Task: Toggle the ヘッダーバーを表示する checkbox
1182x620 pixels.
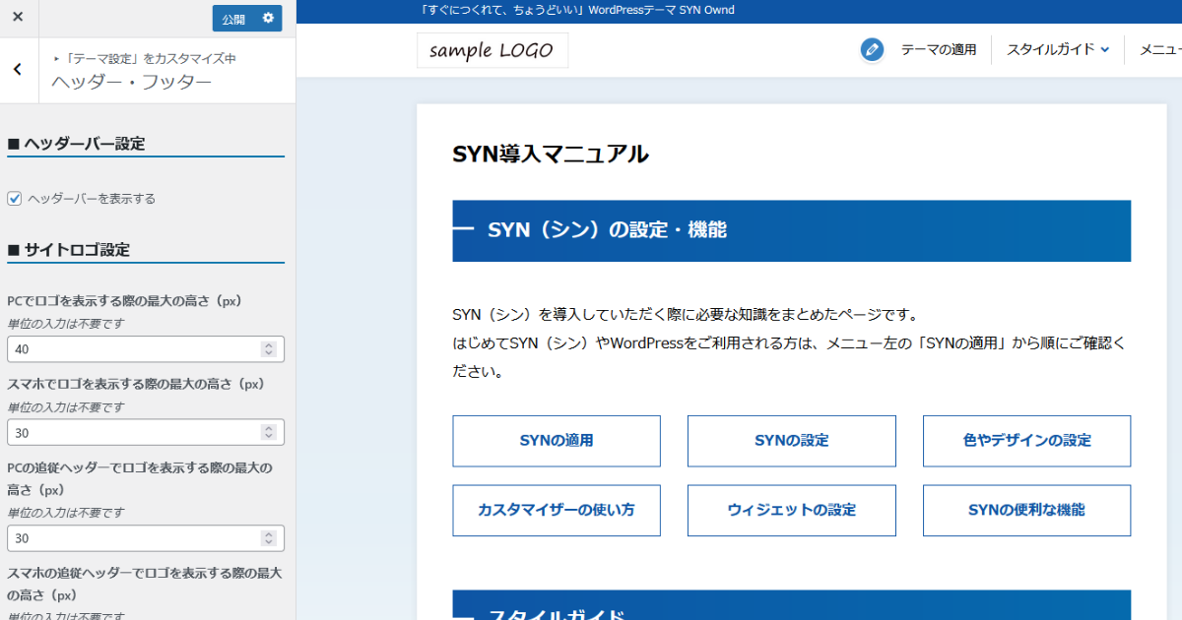Action: coord(15,199)
